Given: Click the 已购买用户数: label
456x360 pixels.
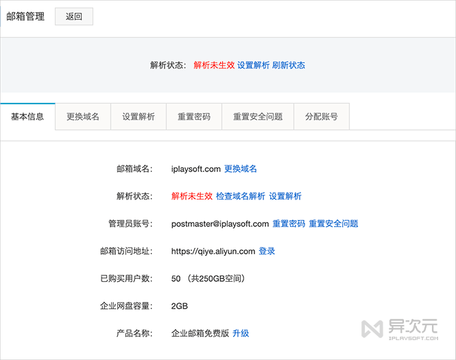Looking at the screenshot, I should click(x=126, y=278).
